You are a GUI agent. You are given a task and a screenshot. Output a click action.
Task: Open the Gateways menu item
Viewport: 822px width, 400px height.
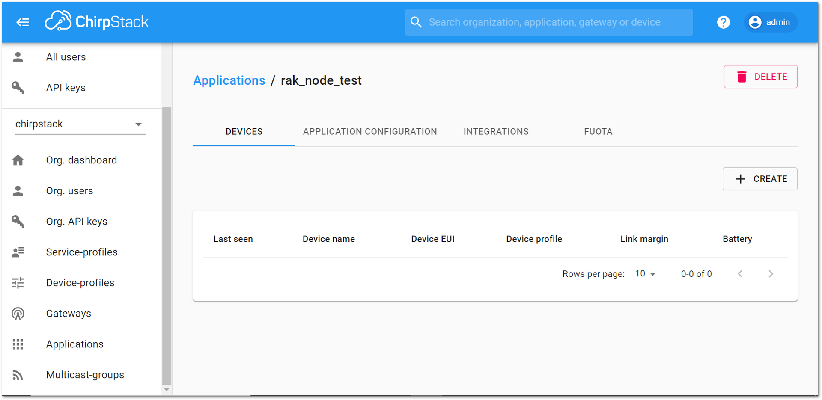[x=81, y=314]
